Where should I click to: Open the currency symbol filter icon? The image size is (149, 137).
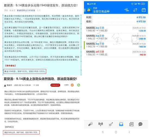pos(127,10)
